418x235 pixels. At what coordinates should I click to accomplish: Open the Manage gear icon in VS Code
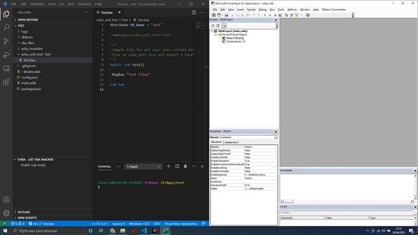pos(6,213)
